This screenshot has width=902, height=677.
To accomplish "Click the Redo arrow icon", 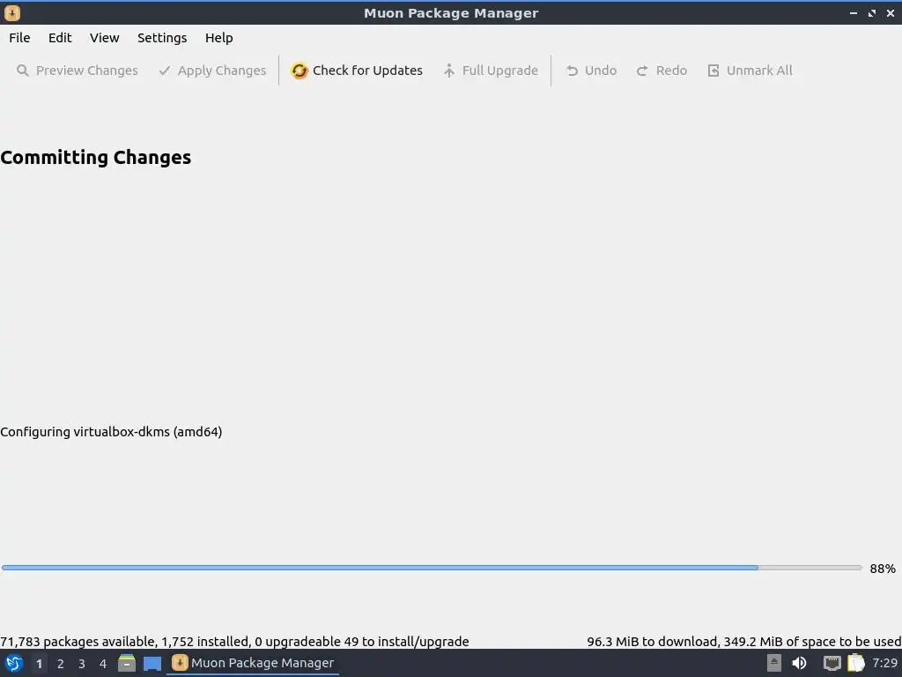I will click(x=642, y=71).
